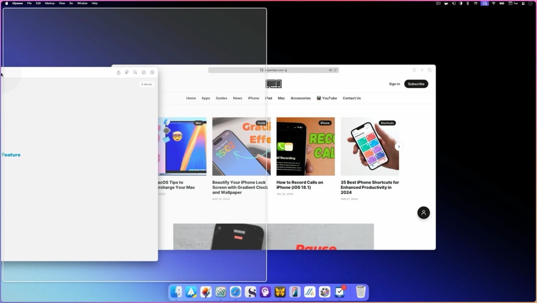The image size is (537, 303).
Task: Open the 35 Best iPhone Shortcuts article link
Action: click(x=369, y=187)
